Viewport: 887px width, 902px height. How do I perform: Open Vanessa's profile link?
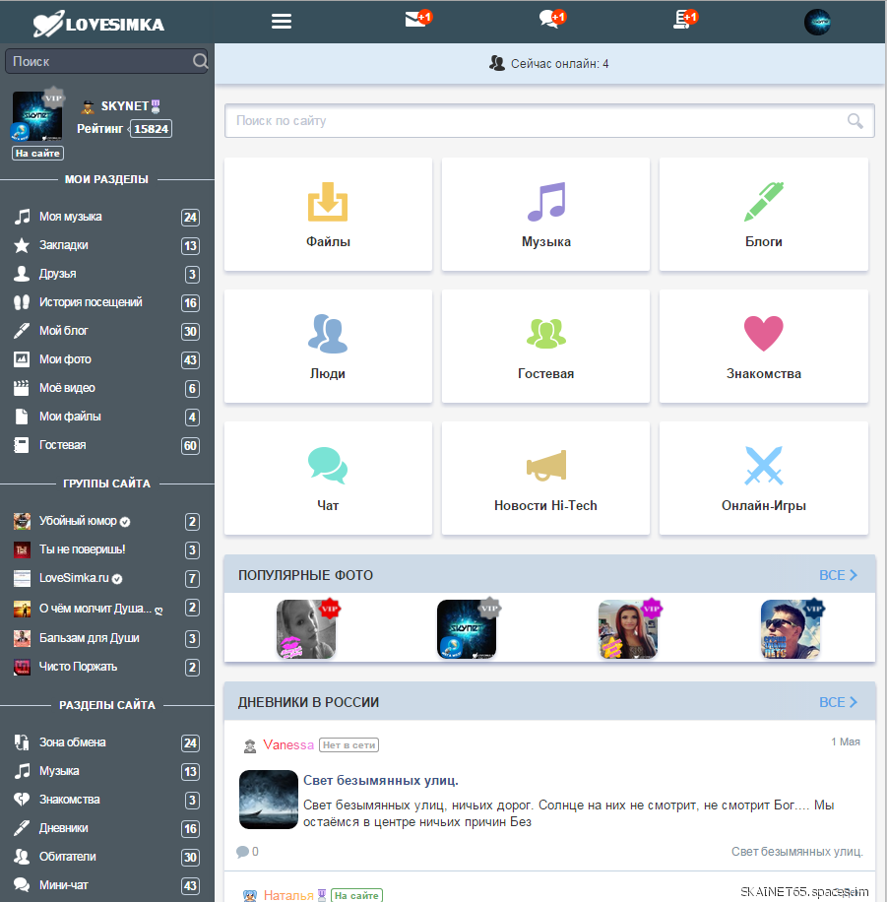(x=288, y=745)
